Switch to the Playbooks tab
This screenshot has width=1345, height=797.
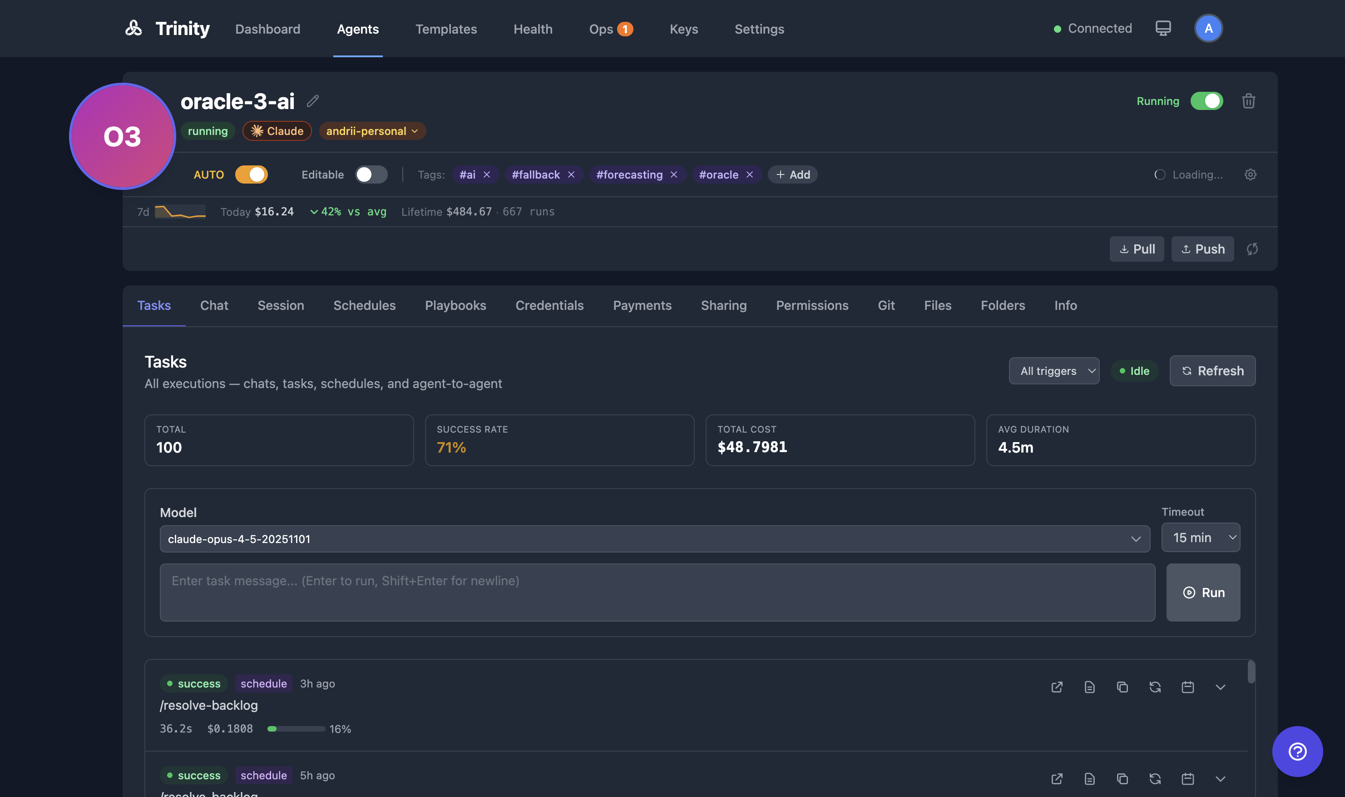point(455,305)
